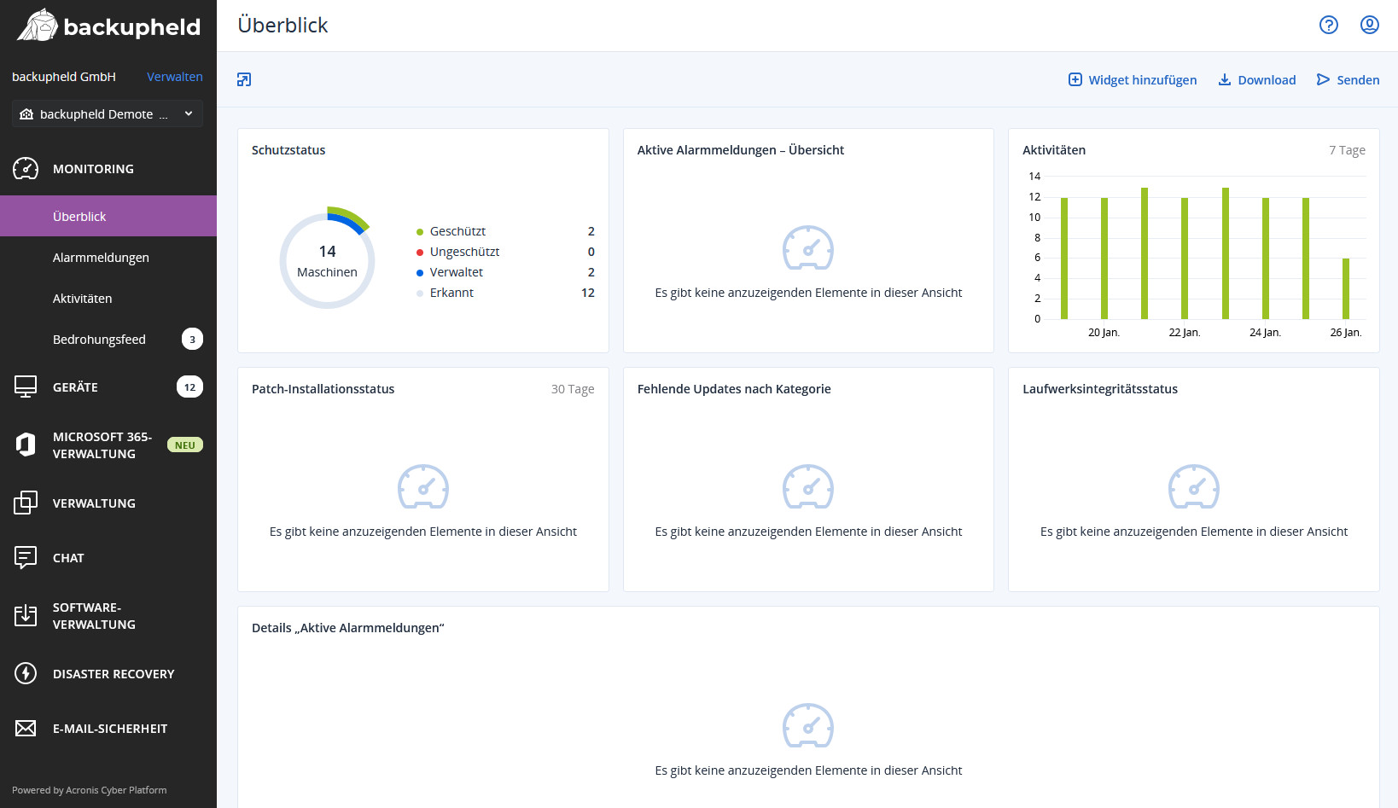Open the user account icon top right
The image size is (1398, 808).
click(x=1370, y=25)
